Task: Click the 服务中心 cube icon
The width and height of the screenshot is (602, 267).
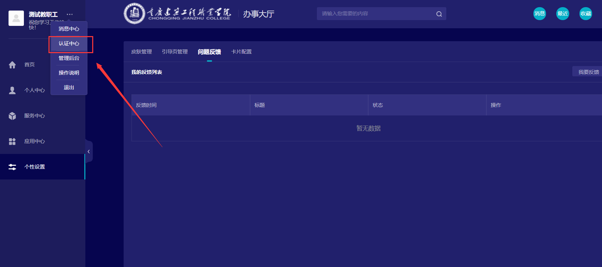Action: [12, 116]
